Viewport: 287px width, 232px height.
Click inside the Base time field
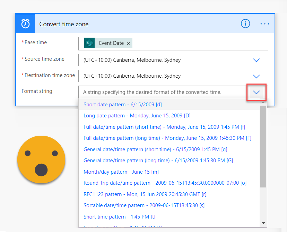[x=173, y=44]
